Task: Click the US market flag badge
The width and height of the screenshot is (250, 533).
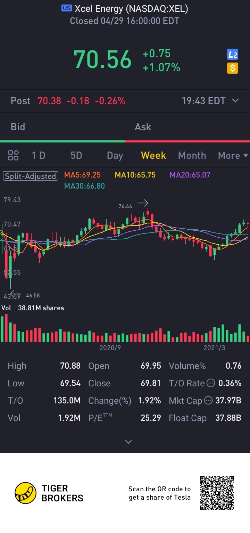Action: [66, 8]
